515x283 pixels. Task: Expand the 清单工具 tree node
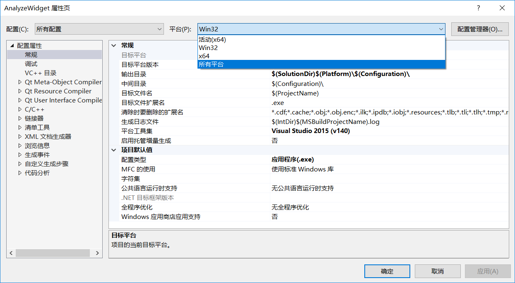point(20,127)
